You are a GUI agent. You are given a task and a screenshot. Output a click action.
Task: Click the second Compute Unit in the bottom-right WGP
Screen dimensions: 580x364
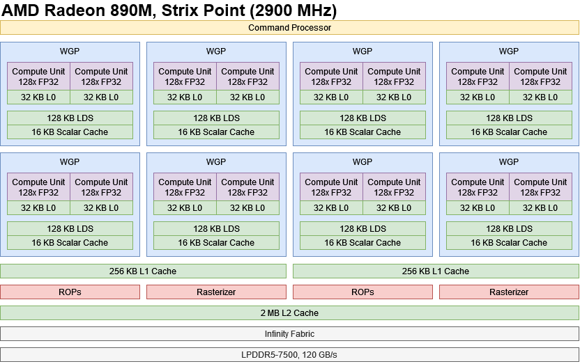[540, 187]
